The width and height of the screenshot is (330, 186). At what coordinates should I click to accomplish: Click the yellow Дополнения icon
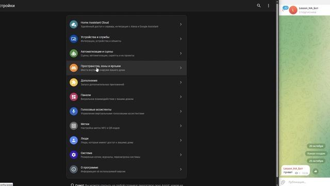[x=74, y=83]
